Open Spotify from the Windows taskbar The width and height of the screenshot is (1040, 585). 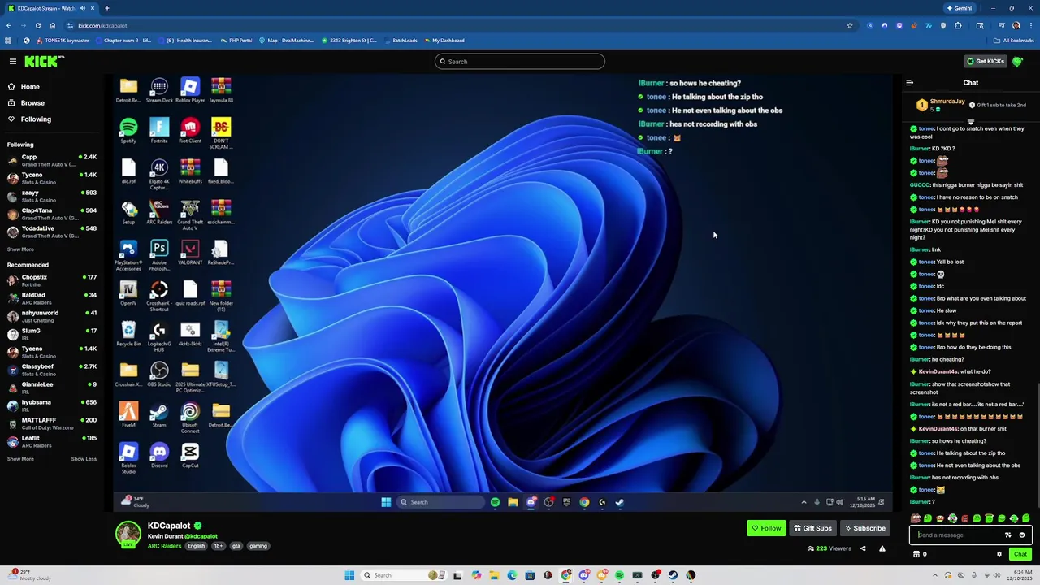pos(619,575)
